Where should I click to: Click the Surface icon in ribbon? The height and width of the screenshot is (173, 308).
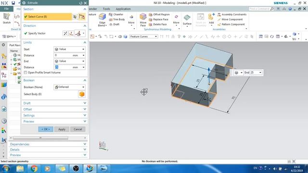click(187, 18)
